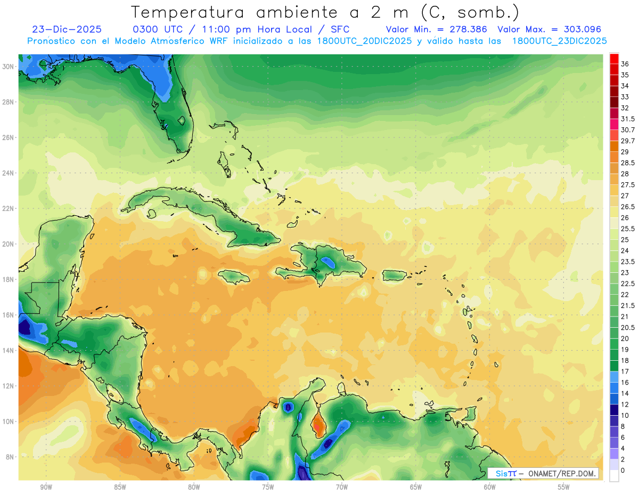Click the '80W' longitude axis label
The height and width of the screenshot is (494, 639).
point(194,487)
